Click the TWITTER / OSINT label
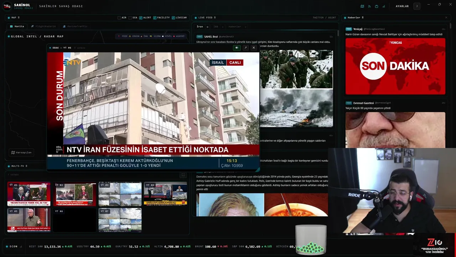This screenshot has width=456, height=257. pyautogui.click(x=324, y=17)
